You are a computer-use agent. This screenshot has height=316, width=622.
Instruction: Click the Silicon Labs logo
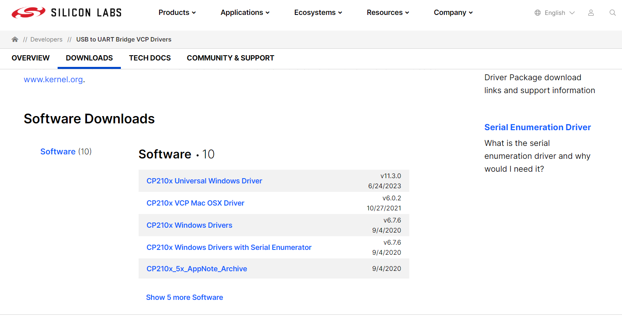click(66, 12)
